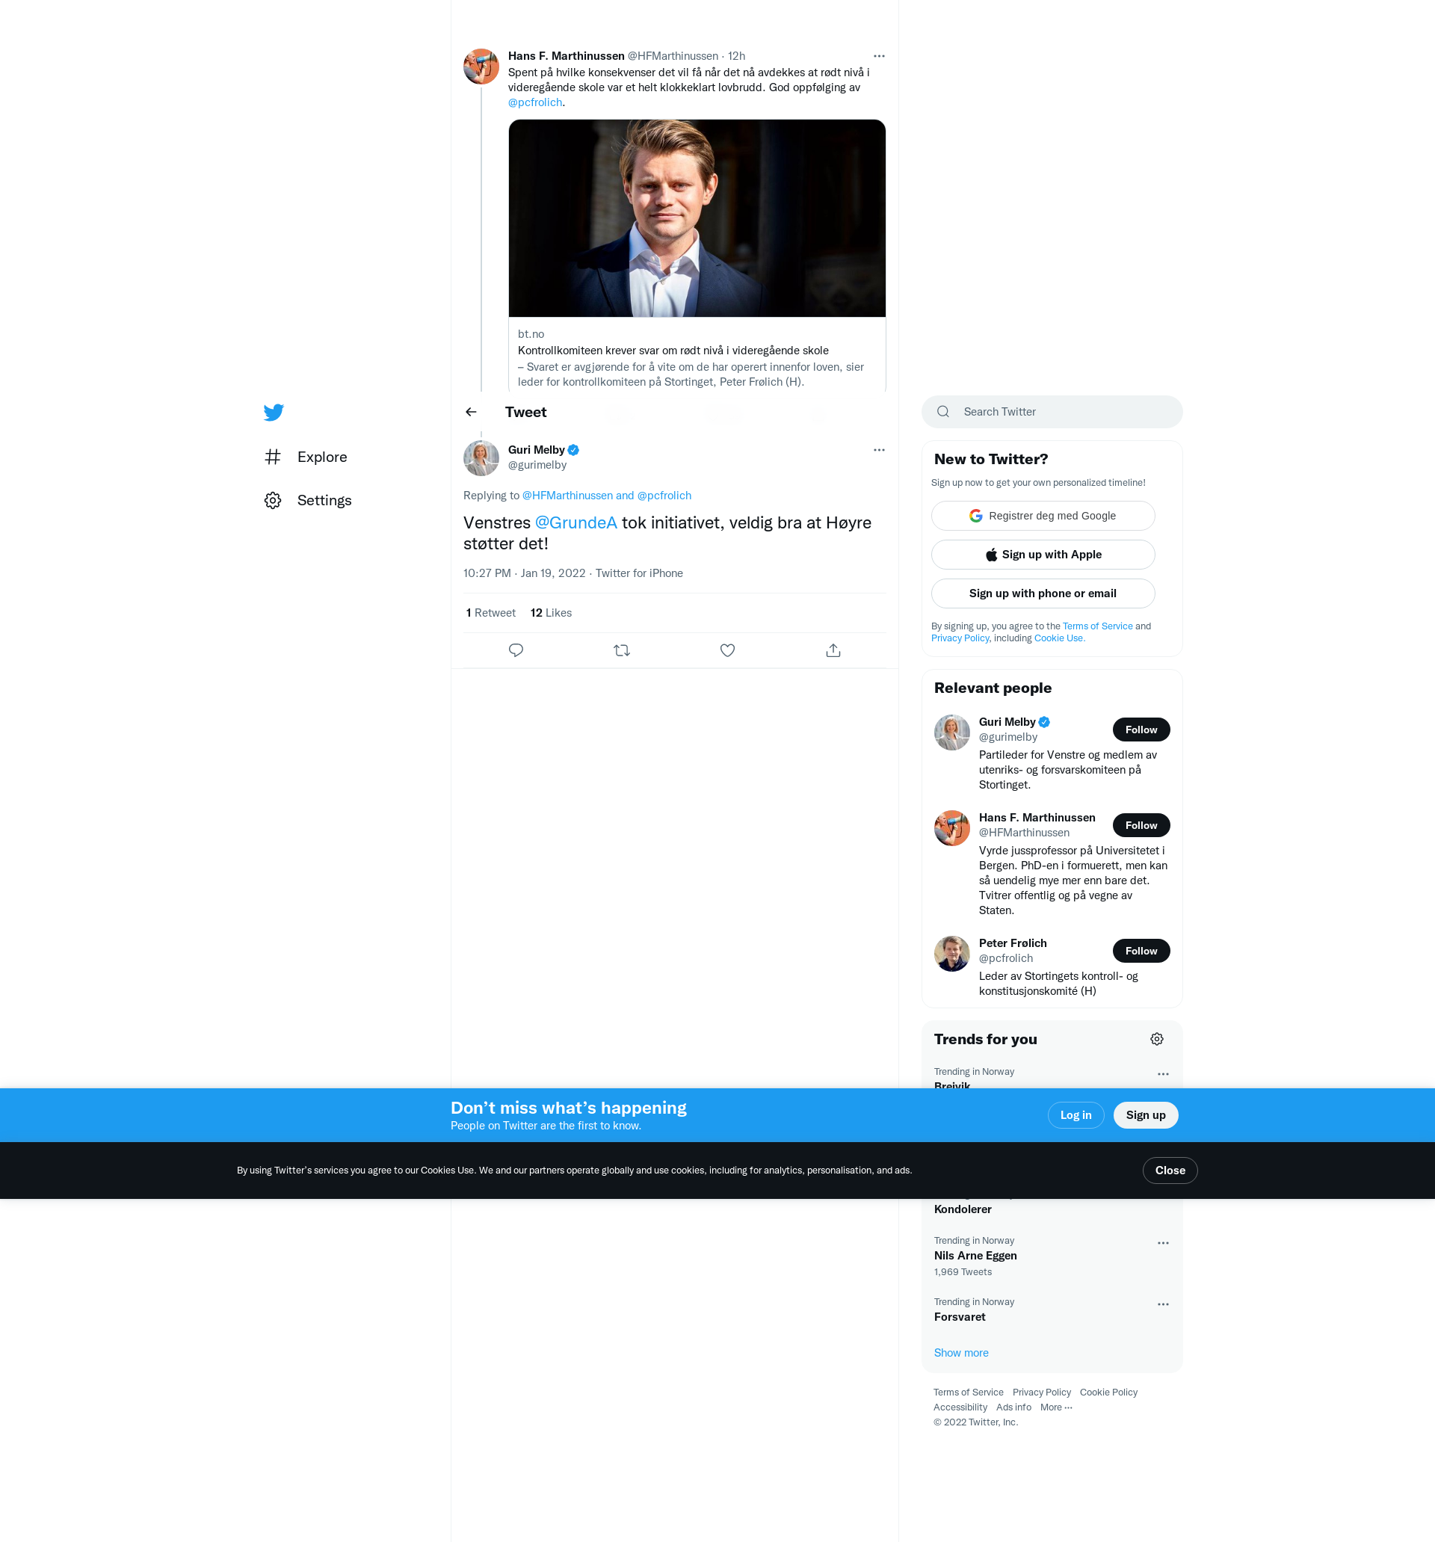Click Sign up in the blue banner
The height and width of the screenshot is (1542, 1435).
click(x=1145, y=1115)
